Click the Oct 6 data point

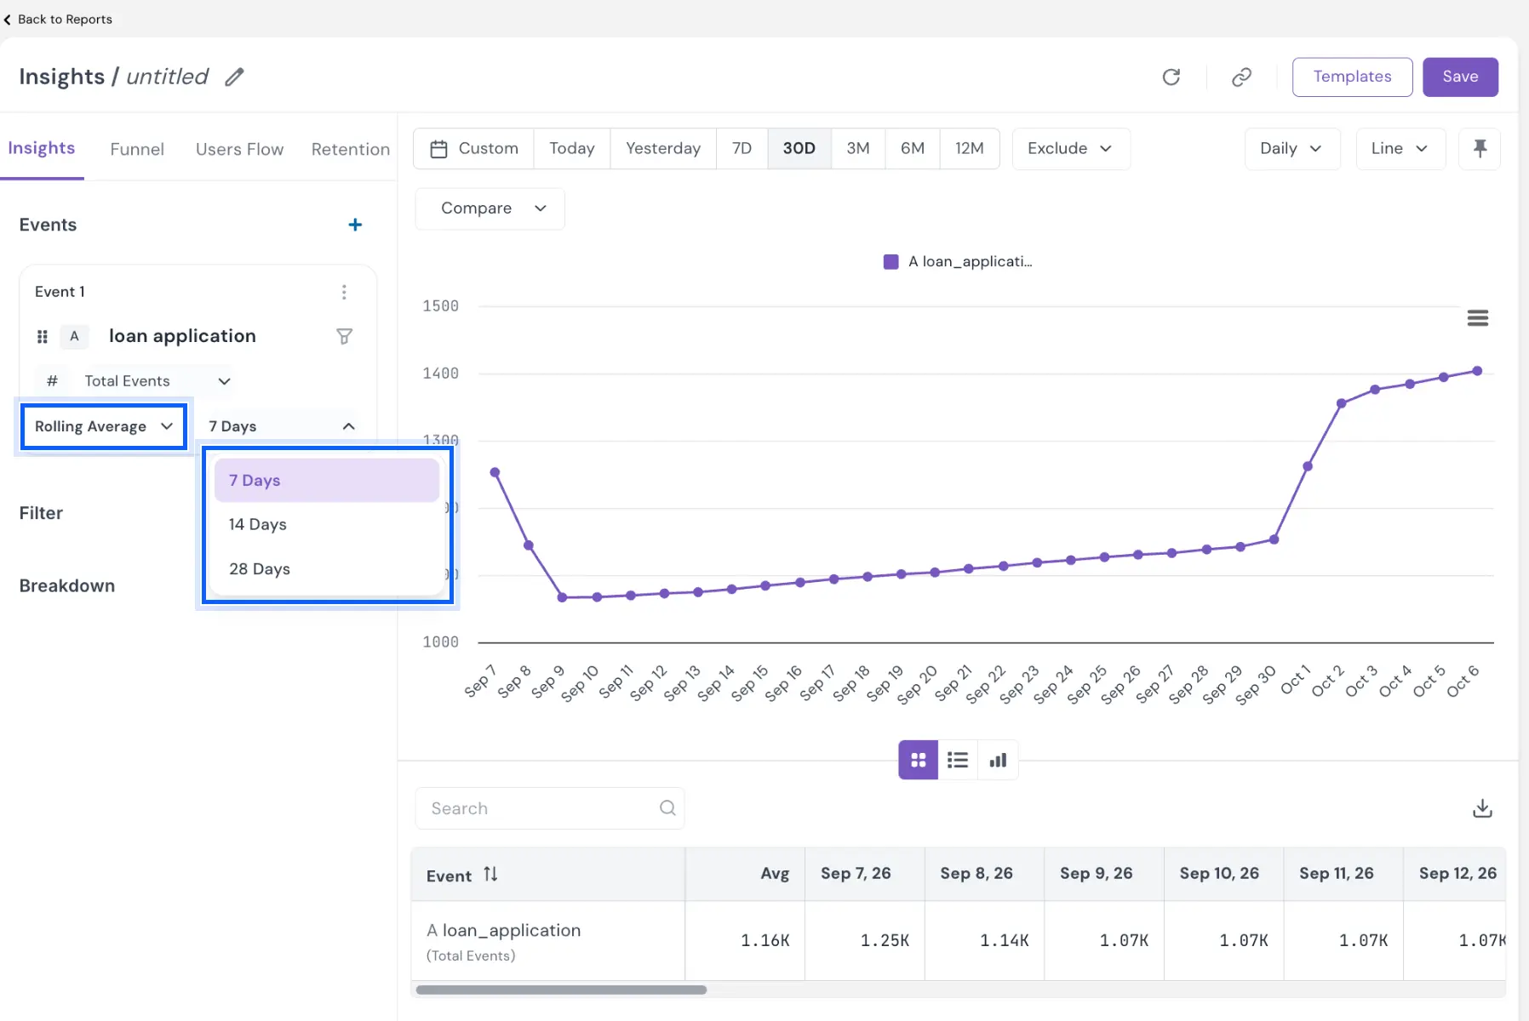(1477, 371)
